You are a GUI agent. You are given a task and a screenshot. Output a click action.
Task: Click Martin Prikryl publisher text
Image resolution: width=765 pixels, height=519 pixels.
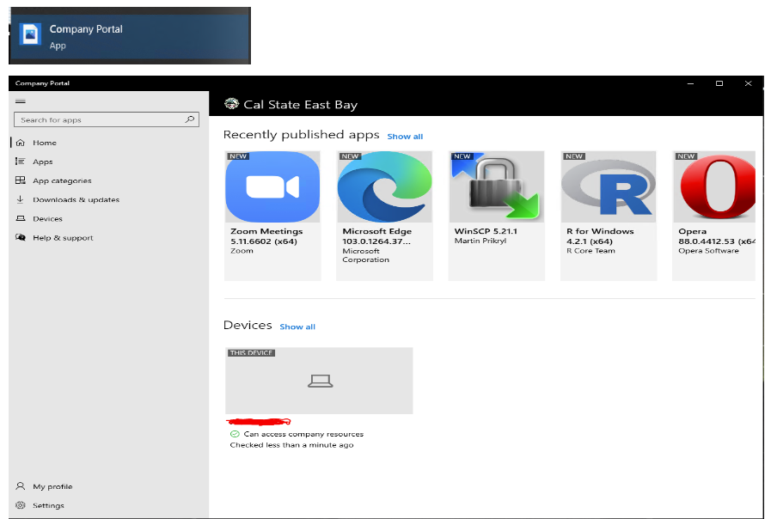(x=480, y=241)
